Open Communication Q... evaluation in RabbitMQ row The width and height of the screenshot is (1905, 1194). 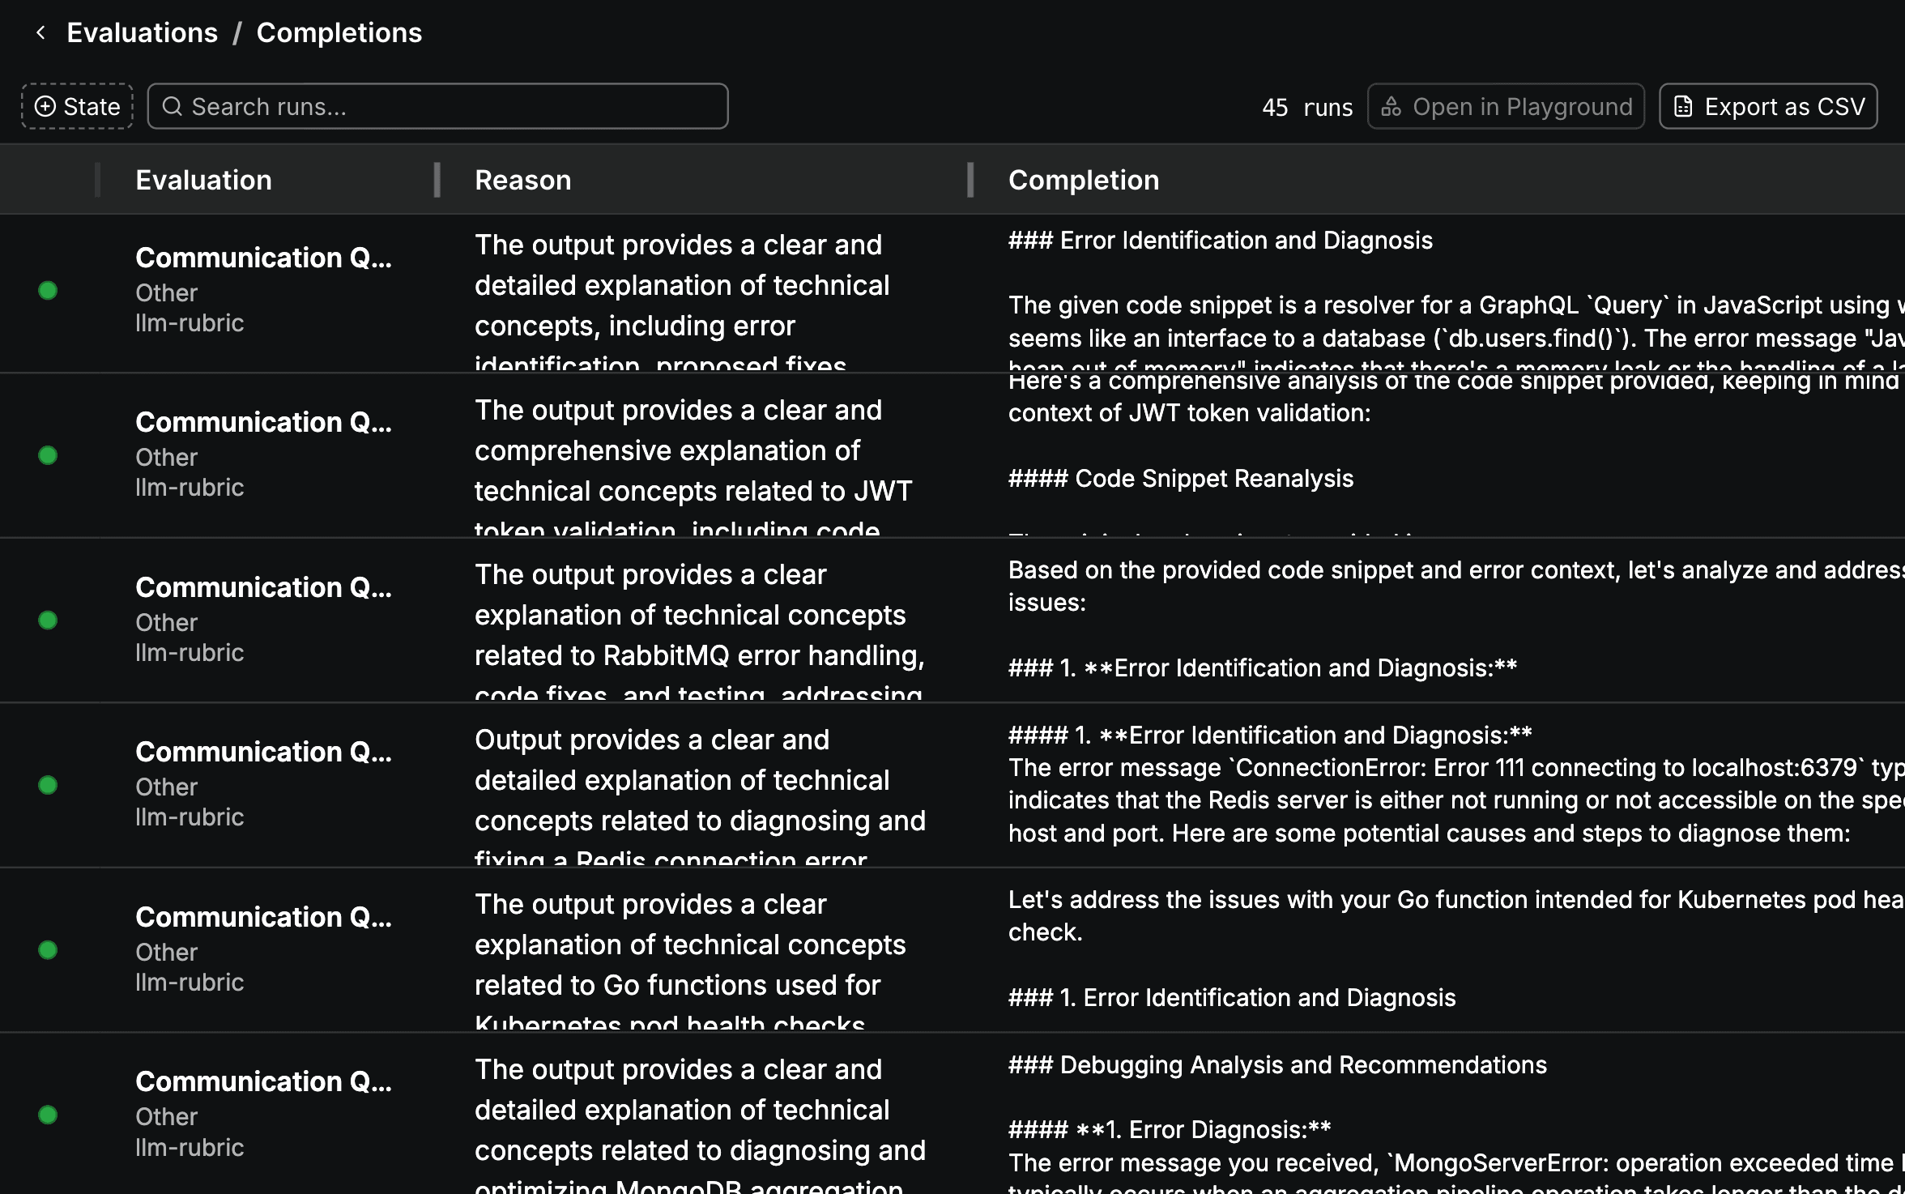pos(263,587)
